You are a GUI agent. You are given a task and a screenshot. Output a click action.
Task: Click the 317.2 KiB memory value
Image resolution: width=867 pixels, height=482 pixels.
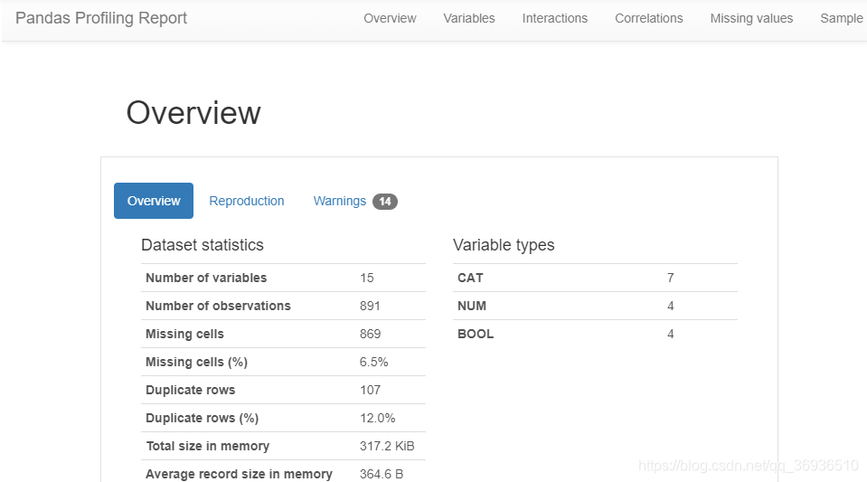[387, 446]
